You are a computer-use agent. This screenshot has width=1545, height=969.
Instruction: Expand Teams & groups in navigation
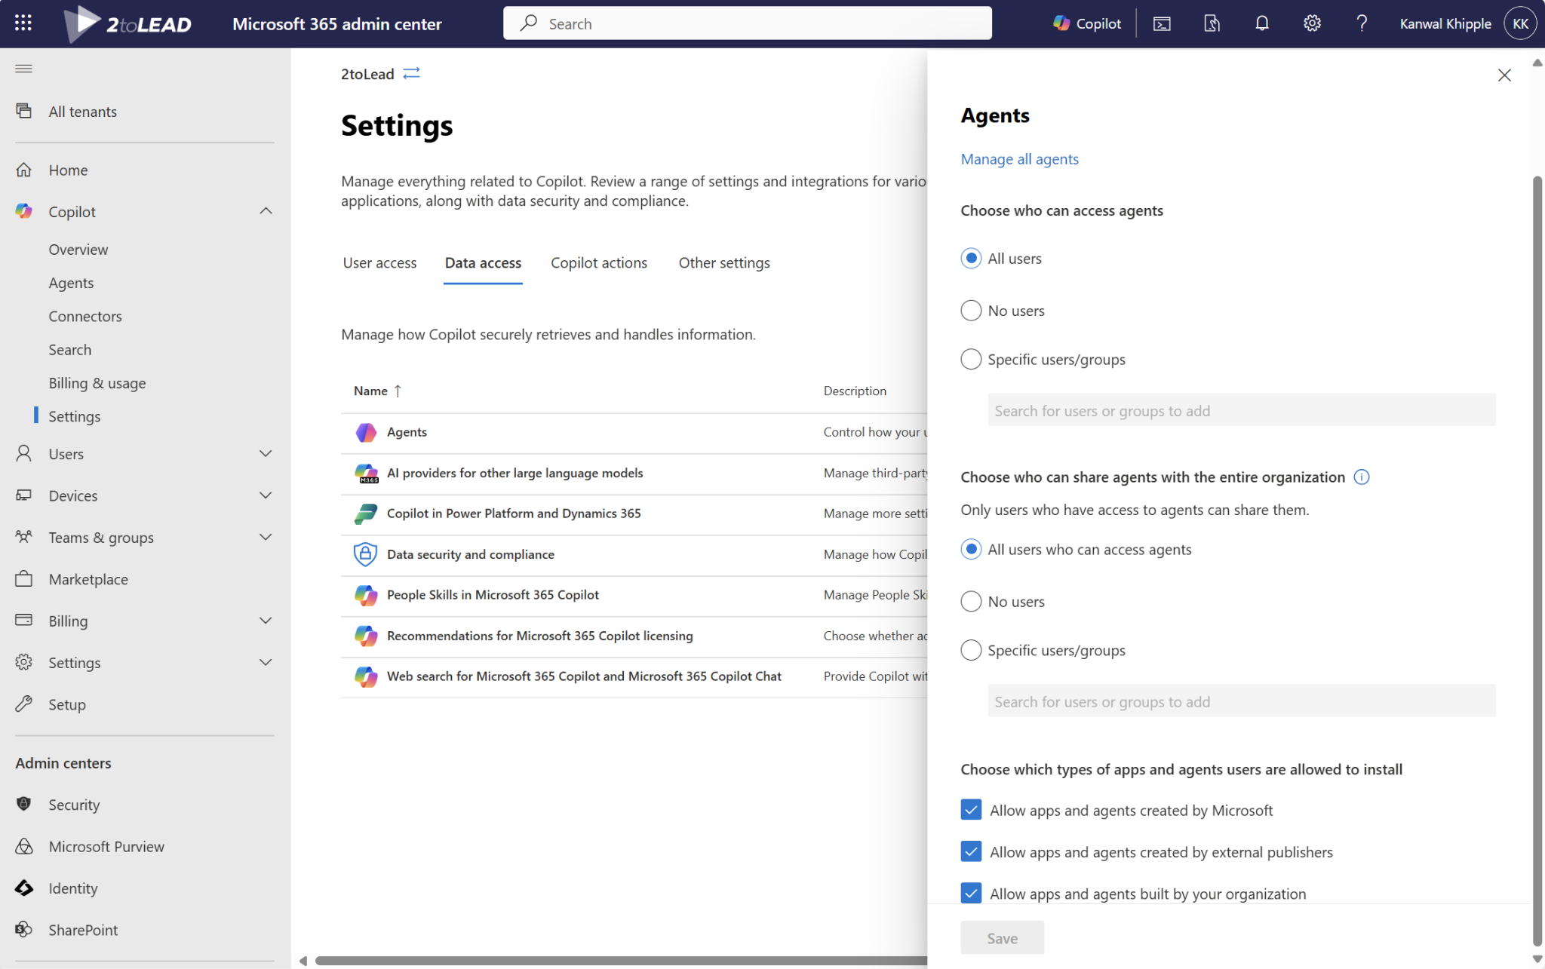tap(266, 537)
